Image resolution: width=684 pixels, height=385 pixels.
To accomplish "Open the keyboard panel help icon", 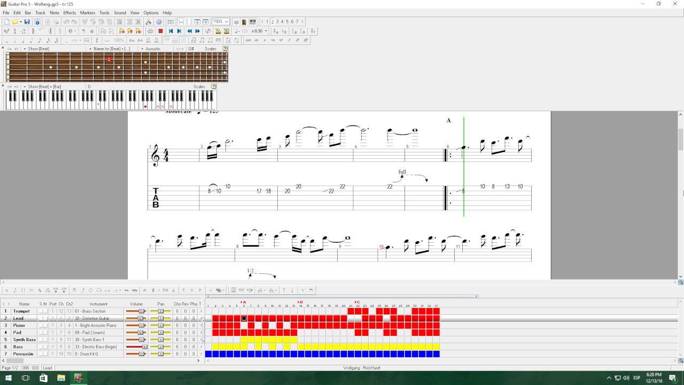I will [214, 86].
